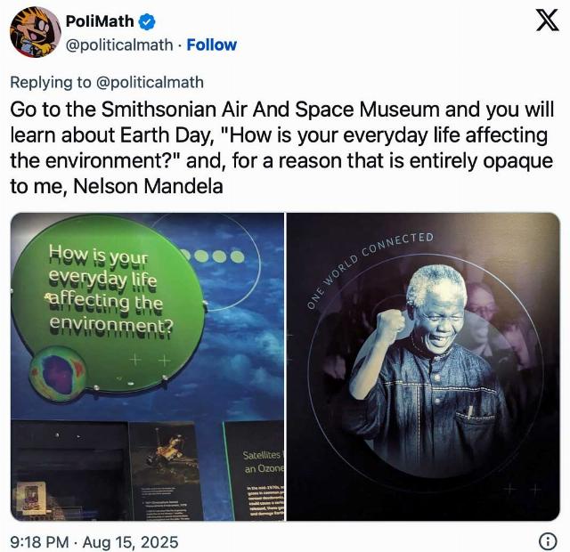Open the left photo with green environment sign
Viewport: 570px width, 552px height.
147,367
